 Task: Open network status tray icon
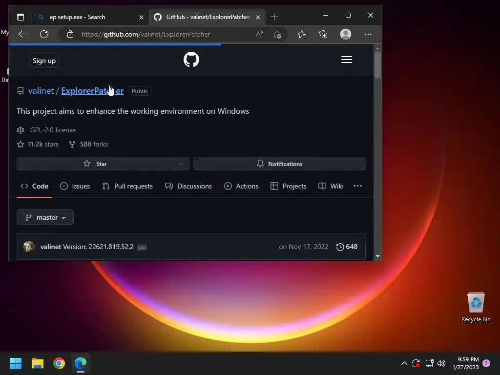click(x=430, y=363)
